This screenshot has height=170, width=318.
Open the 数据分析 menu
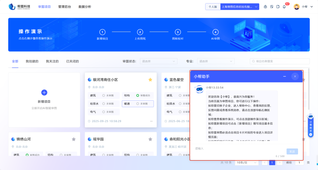[x=85, y=7]
